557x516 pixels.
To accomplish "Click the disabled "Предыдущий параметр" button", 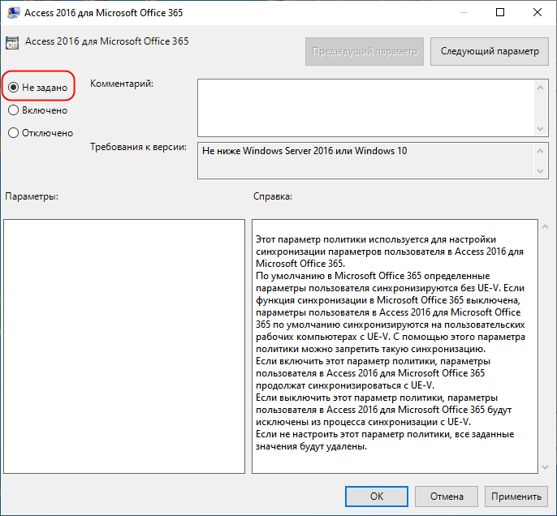I will click(365, 51).
